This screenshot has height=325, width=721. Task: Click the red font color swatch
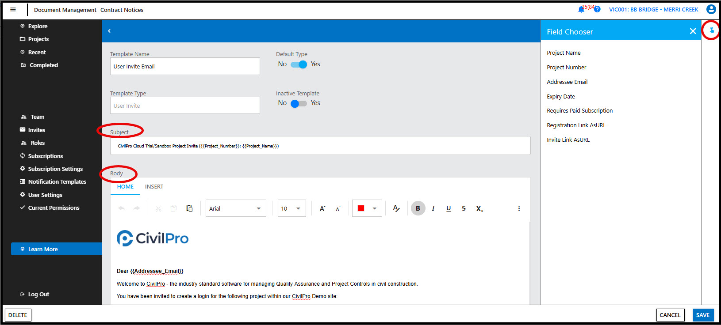[x=361, y=208]
